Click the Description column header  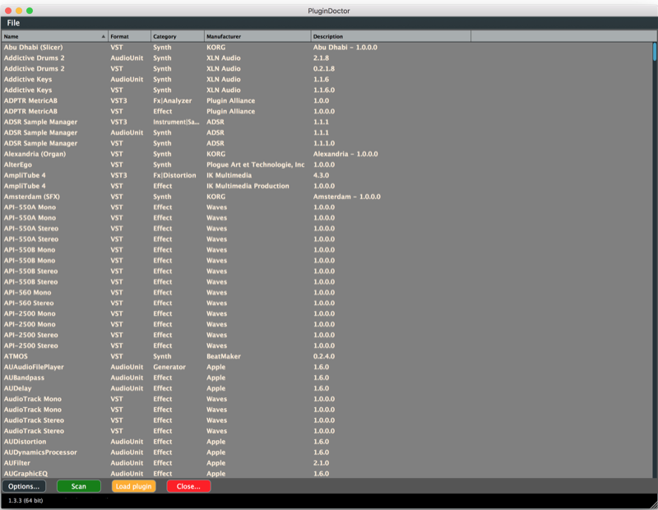point(391,36)
